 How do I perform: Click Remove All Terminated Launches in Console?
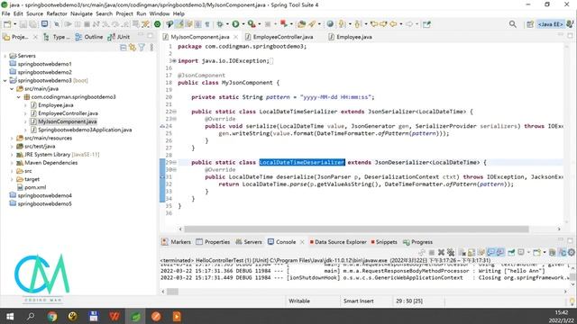tap(451, 252)
